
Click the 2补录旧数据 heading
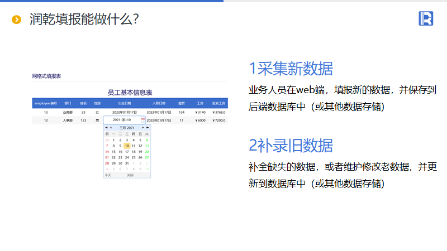coord(291,146)
